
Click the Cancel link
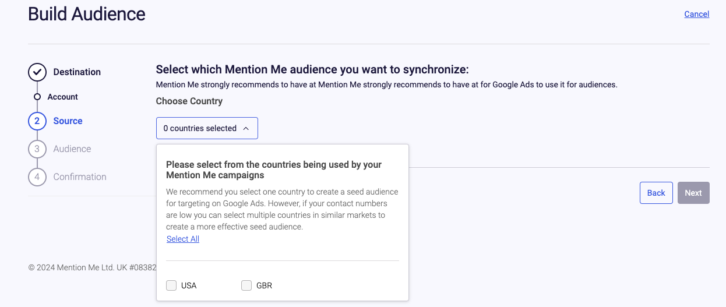[x=696, y=14]
